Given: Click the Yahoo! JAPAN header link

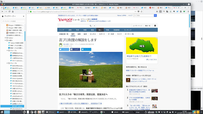Looking at the screenshot, I should 121,16.
